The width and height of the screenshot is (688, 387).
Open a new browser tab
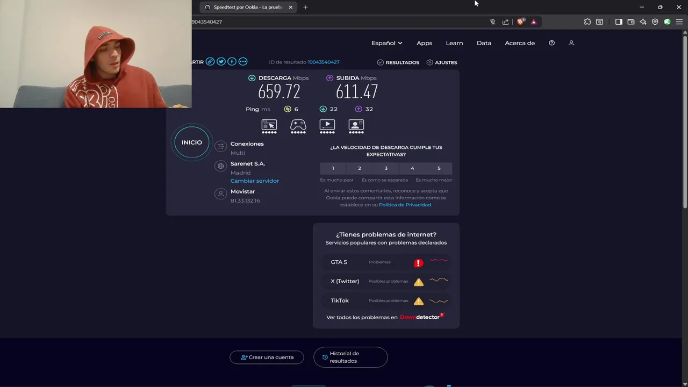[x=305, y=7]
